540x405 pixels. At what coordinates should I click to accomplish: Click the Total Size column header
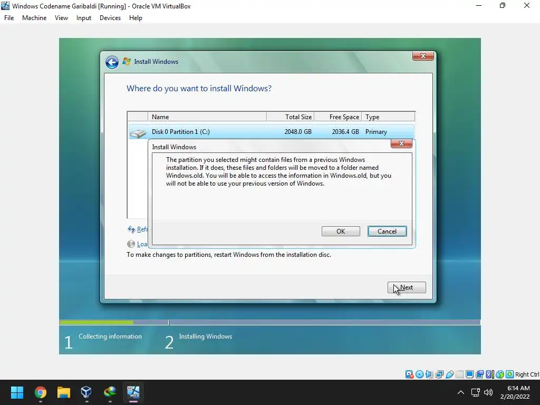[291, 117]
